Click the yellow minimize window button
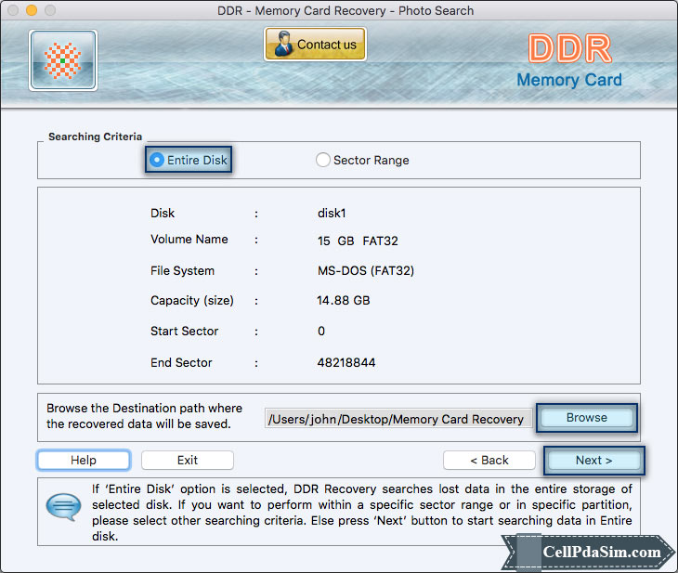 (x=32, y=10)
